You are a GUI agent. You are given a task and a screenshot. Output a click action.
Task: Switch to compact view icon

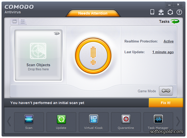15,21
